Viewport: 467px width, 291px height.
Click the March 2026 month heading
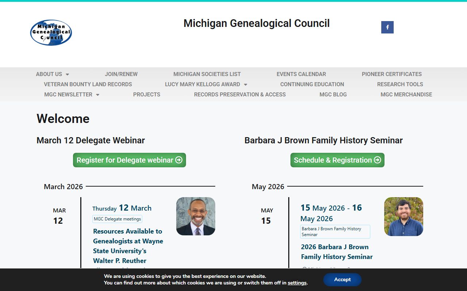coord(63,187)
